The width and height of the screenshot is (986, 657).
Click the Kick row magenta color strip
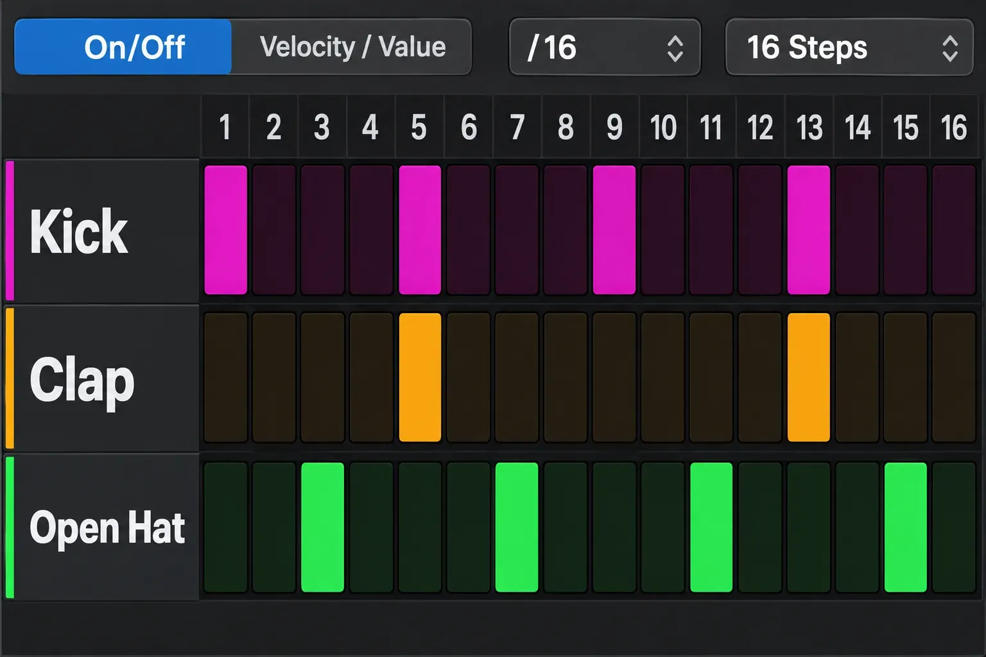(10, 231)
